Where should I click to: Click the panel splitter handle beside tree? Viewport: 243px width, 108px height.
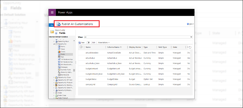(x=76, y=62)
